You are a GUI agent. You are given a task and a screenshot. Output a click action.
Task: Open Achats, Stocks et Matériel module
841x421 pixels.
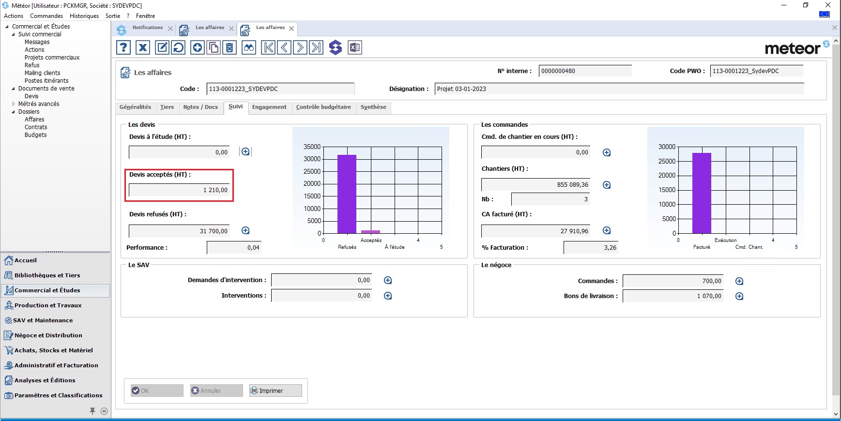coord(55,350)
